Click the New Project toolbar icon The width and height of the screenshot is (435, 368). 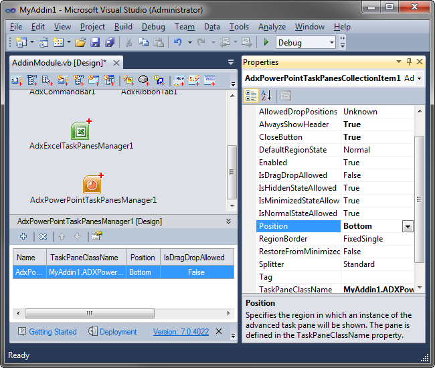pyautogui.click(x=21, y=42)
